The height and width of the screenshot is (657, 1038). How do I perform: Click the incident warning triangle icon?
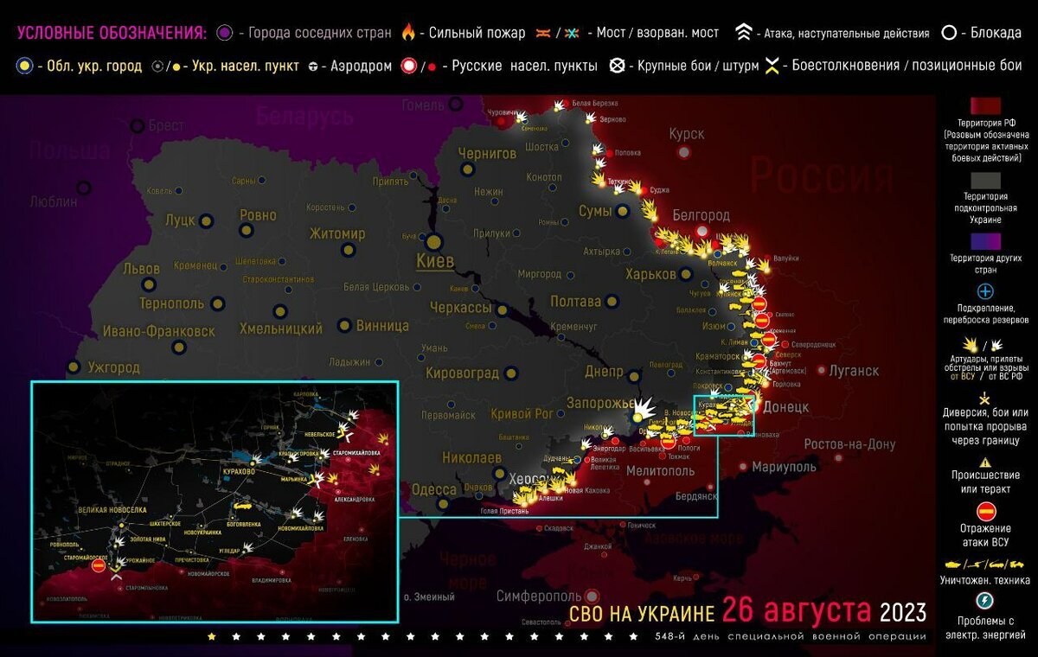click(x=984, y=462)
